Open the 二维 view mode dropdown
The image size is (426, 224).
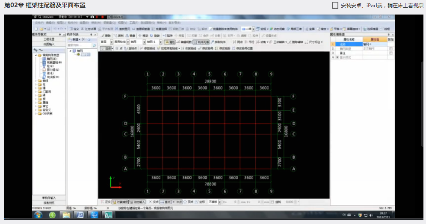point(253,29)
